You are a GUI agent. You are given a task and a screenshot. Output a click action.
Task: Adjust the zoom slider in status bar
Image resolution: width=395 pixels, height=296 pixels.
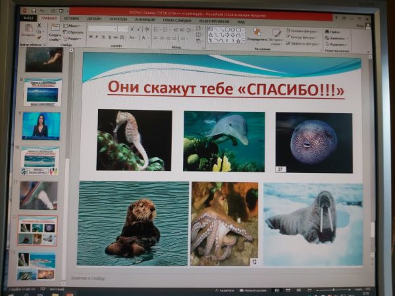point(332,289)
